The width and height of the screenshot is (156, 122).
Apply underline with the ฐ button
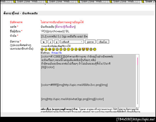[x=57, y=42]
